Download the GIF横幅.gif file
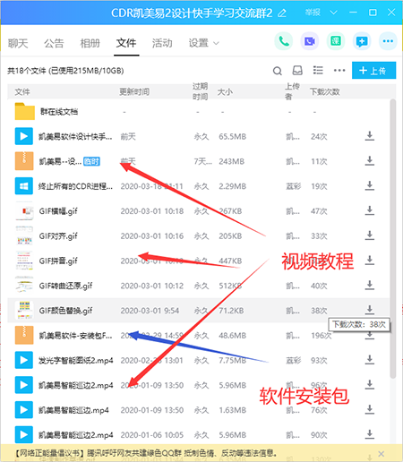This screenshot has width=403, height=462. pos(370,210)
